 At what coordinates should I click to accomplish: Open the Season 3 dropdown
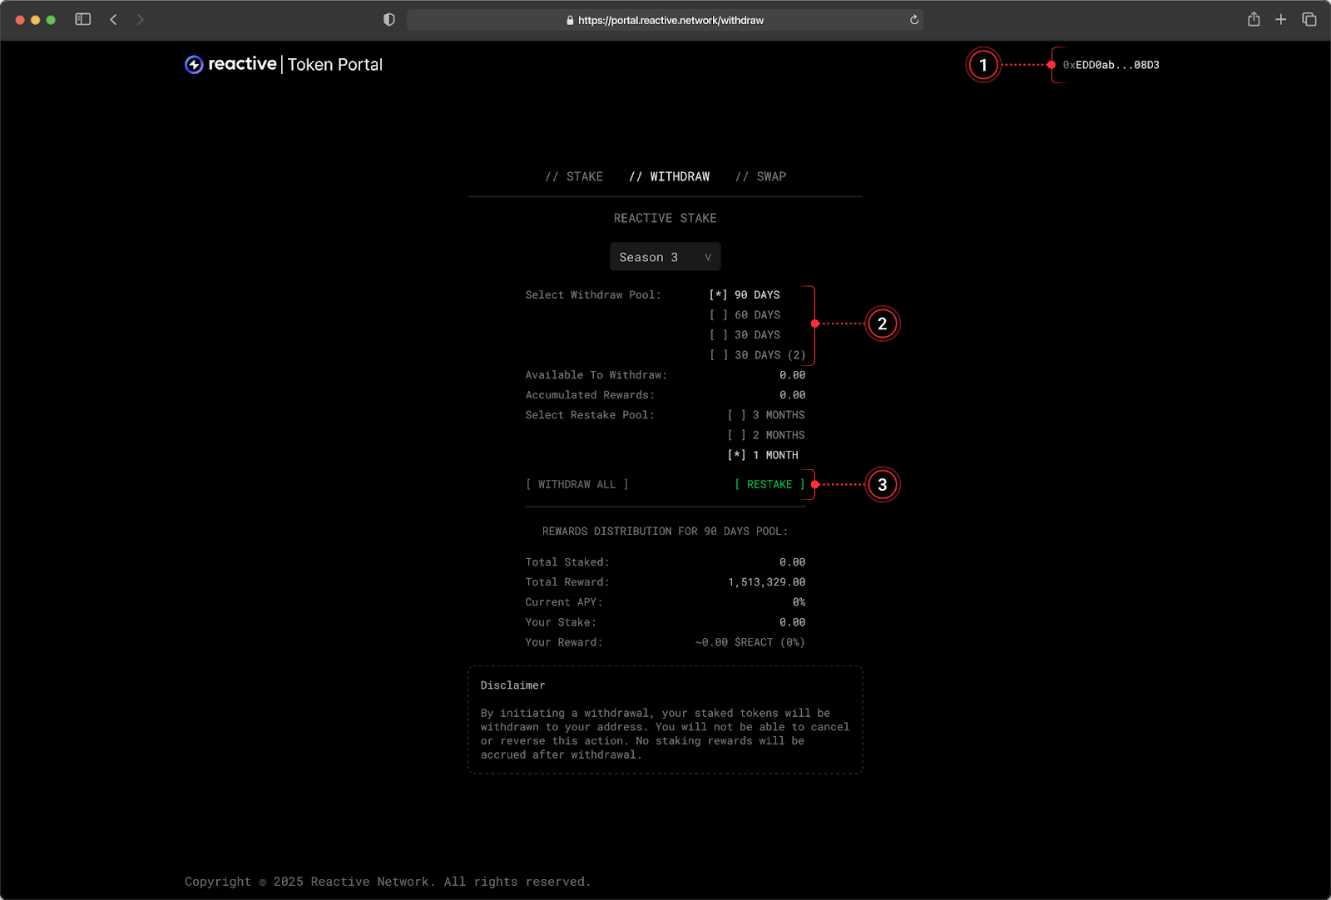tap(665, 257)
